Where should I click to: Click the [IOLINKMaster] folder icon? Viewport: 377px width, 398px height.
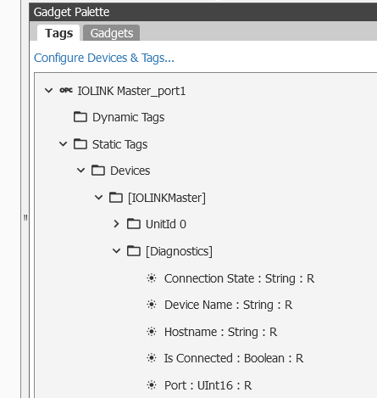(x=116, y=197)
